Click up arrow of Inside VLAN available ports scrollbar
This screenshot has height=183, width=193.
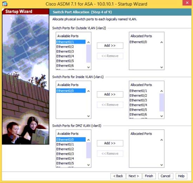pos(88,91)
